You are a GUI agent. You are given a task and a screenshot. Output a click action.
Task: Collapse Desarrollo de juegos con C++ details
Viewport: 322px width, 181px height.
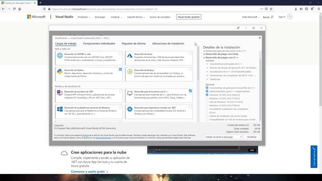pos(204,58)
